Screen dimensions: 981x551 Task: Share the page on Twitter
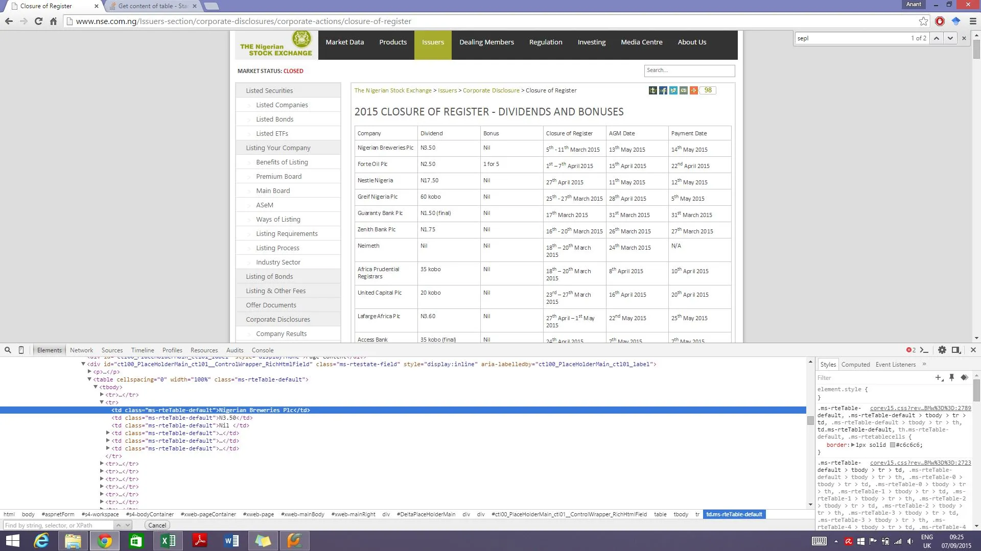click(673, 90)
